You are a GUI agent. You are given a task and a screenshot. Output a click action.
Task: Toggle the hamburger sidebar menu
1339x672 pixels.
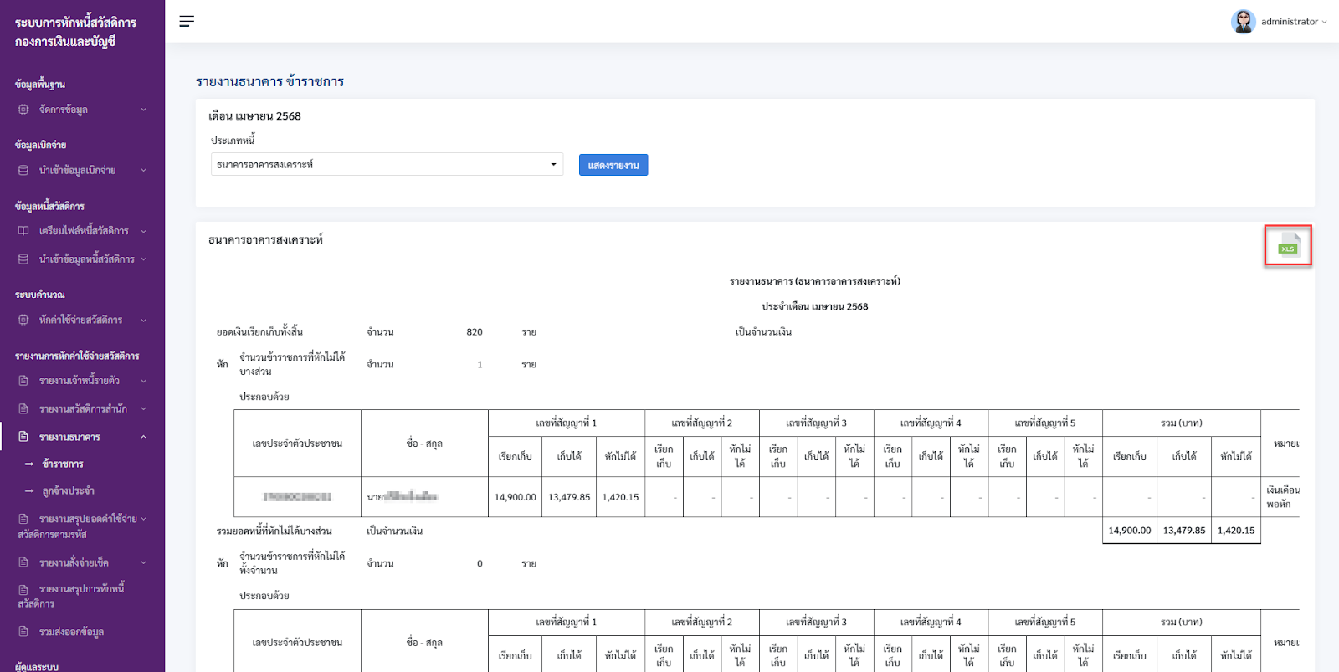pos(187,21)
